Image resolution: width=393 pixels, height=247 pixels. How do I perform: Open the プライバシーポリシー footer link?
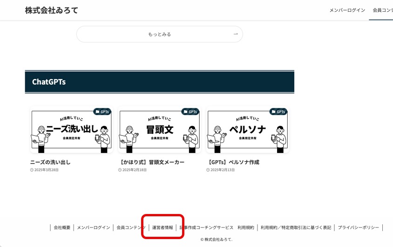click(358, 227)
